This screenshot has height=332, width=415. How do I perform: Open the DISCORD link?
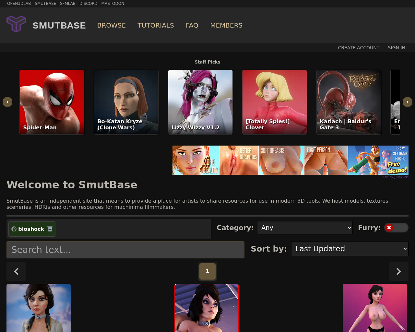pyautogui.click(x=89, y=4)
